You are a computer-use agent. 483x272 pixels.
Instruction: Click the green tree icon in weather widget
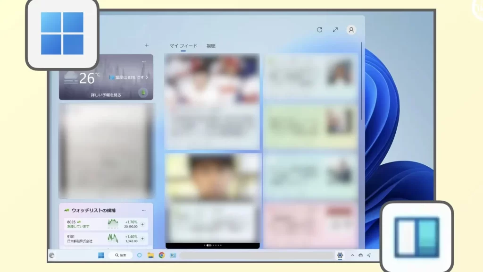click(x=143, y=93)
